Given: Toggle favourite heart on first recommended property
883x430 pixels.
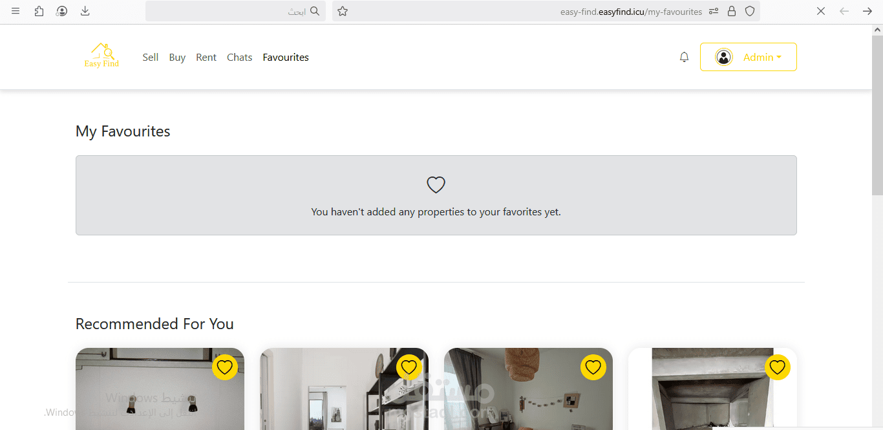Looking at the screenshot, I should [x=224, y=367].
